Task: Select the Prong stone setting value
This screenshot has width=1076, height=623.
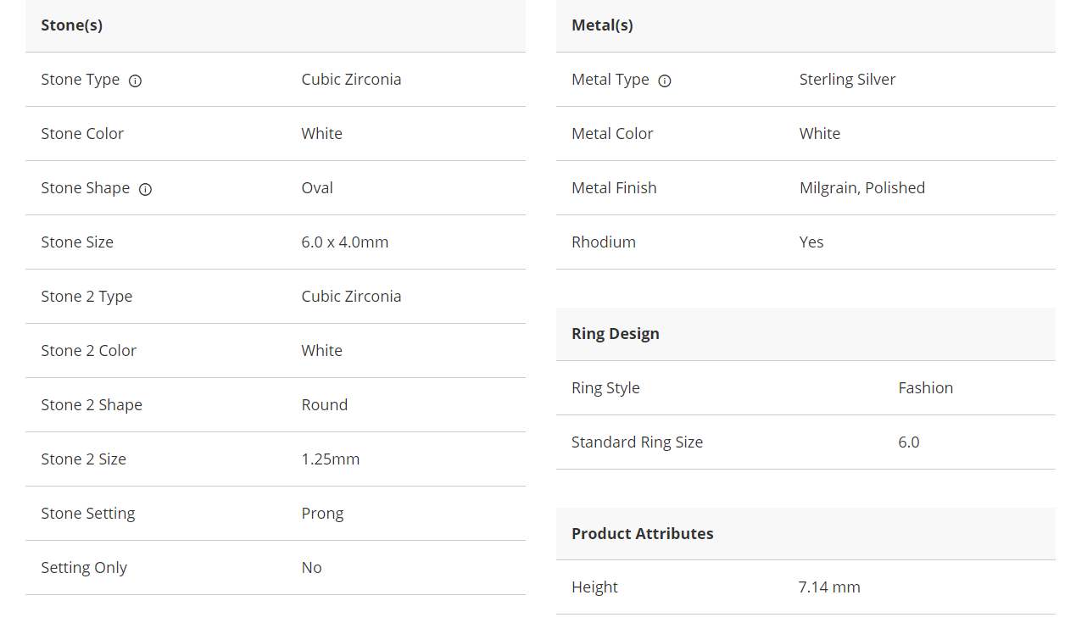Action: click(322, 514)
